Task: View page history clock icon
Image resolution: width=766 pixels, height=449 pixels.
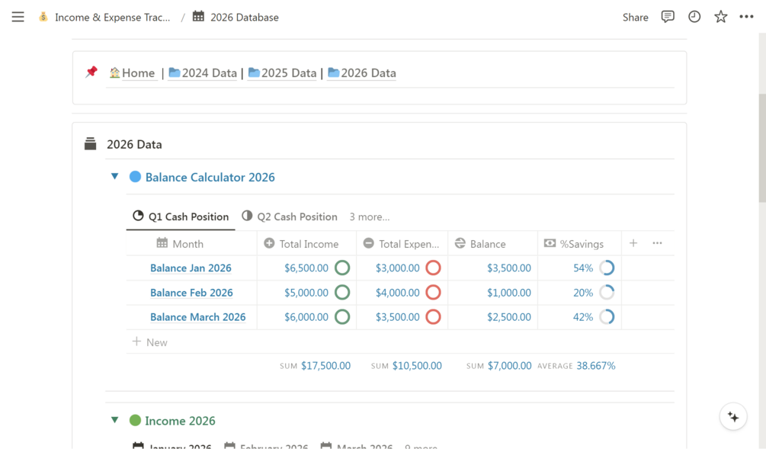Action: pos(694,17)
